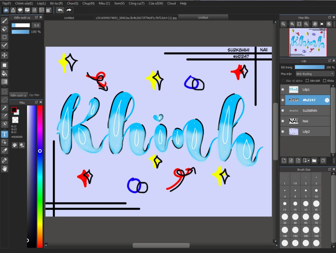Viewport: 336px width, 253px height.
Task: Choose brush size 50
Action: click(305, 218)
